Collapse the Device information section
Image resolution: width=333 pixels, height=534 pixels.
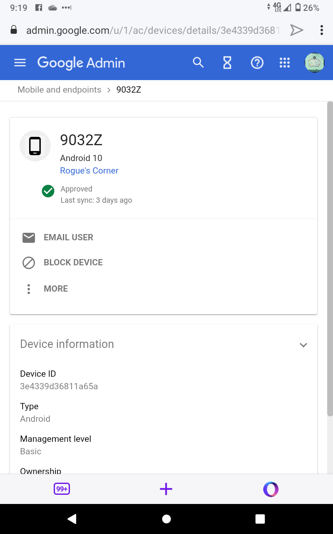click(x=303, y=345)
